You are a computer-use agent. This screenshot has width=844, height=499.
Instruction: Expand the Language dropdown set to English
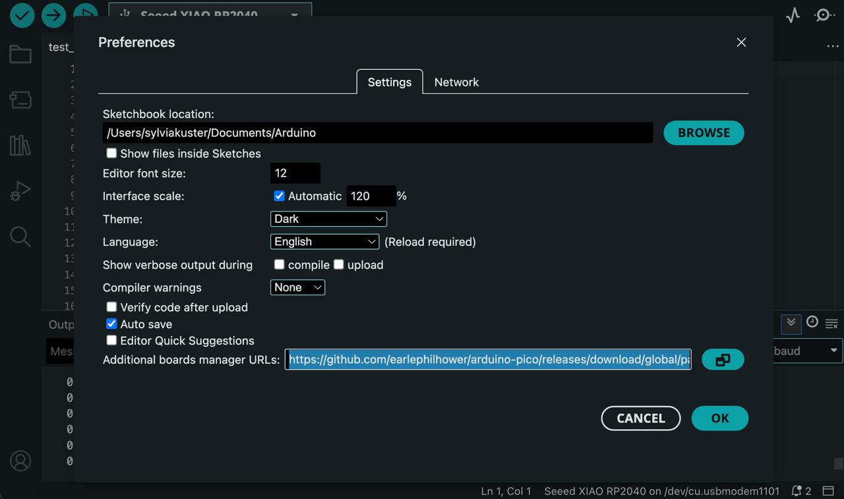point(324,242)
